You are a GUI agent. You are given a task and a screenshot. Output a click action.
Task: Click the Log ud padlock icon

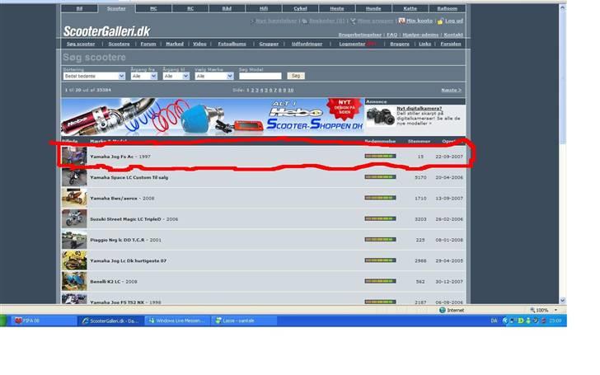[x=438, y=21]
